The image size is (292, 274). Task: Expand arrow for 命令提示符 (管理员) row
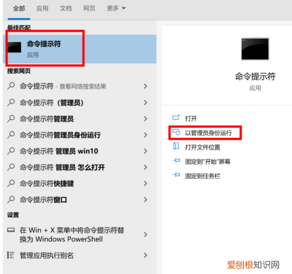146,103
